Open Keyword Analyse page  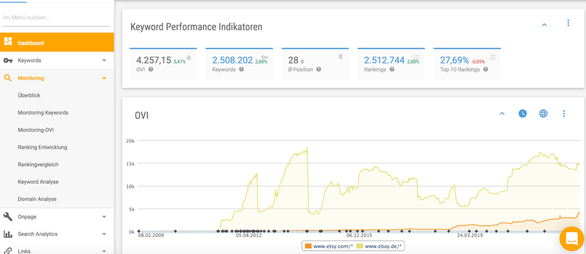[38, 181]
